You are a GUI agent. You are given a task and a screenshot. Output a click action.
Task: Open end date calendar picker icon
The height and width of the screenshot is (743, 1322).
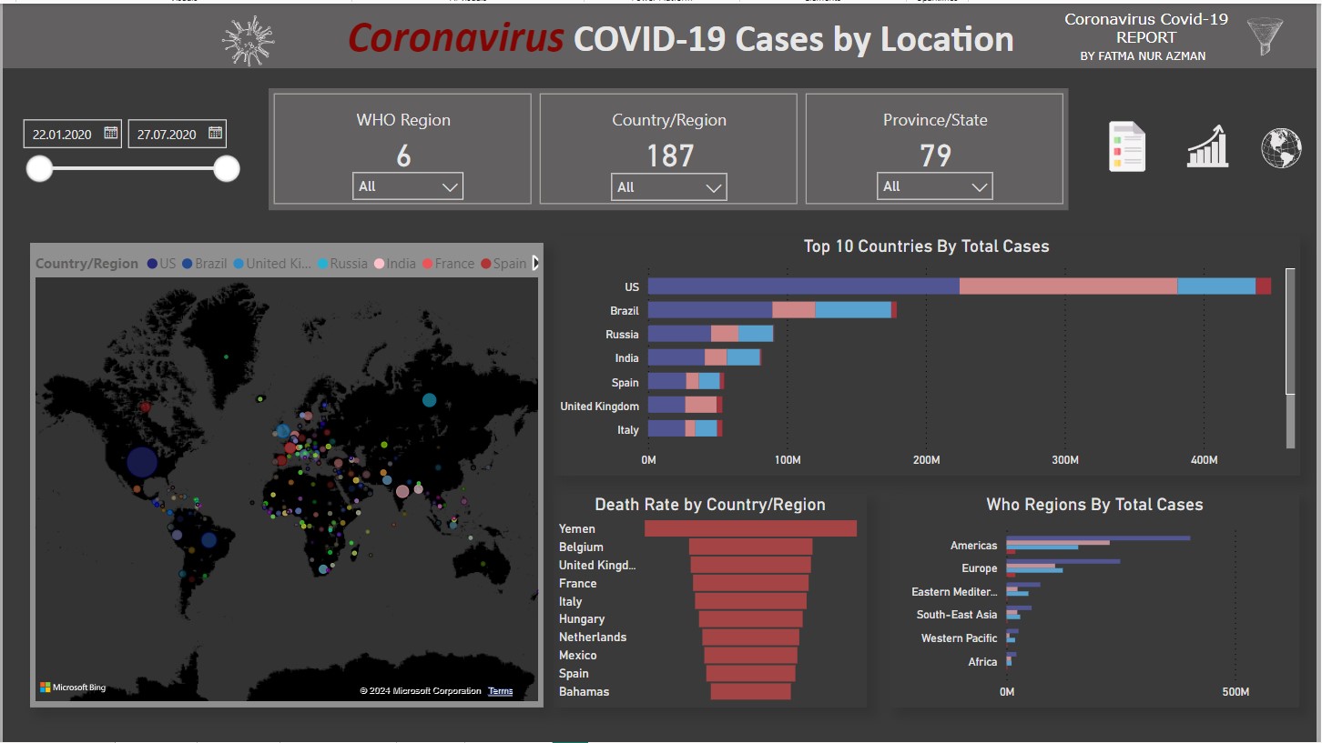[x=215, y=133]
